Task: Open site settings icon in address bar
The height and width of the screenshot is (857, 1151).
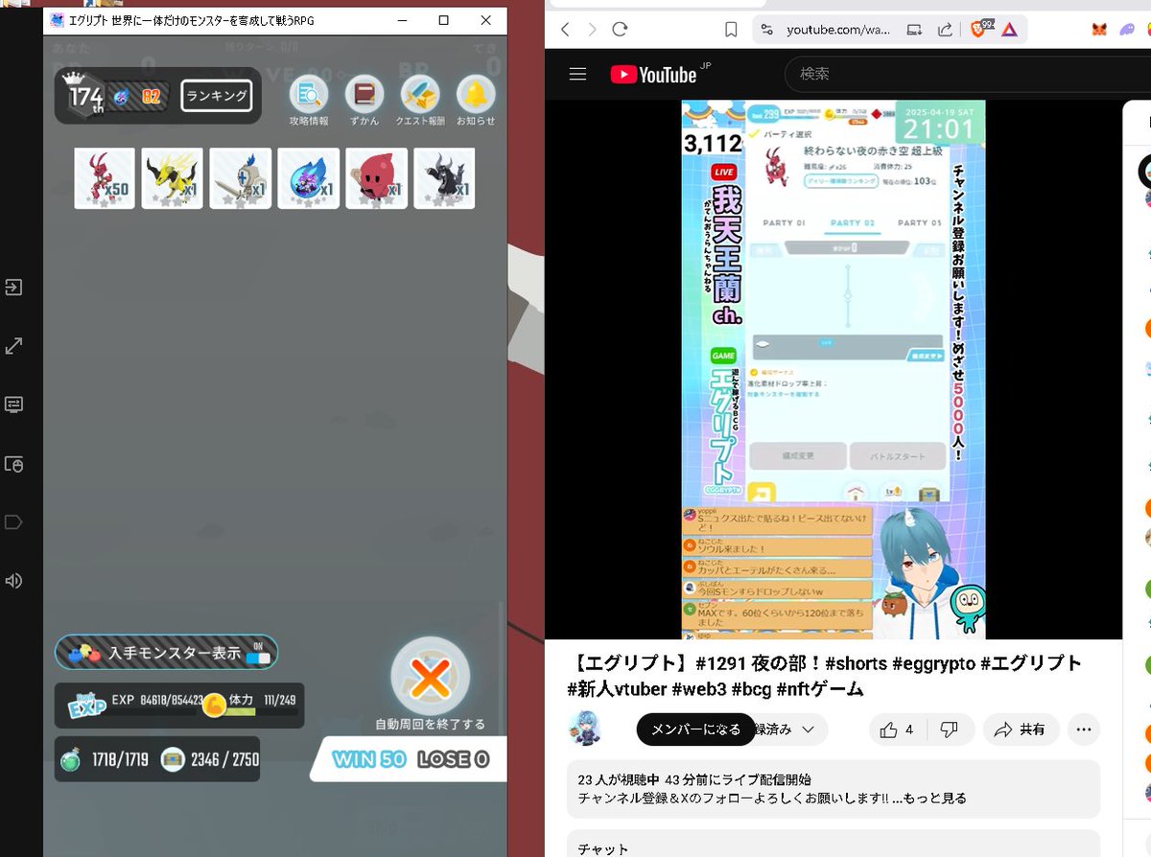Action: point(765,30)
